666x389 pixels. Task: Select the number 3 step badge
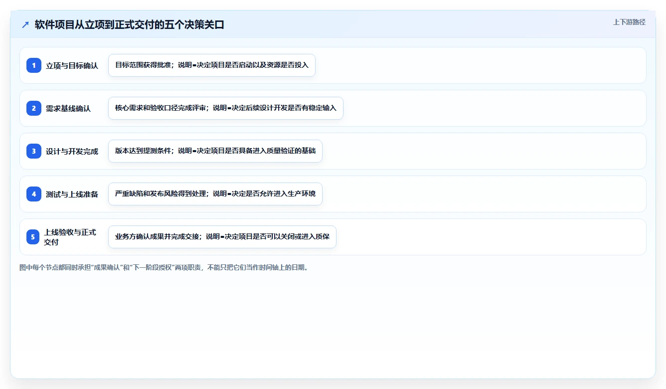pos(34,151)
